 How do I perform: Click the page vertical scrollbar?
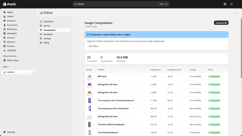(x=241, y=48)
